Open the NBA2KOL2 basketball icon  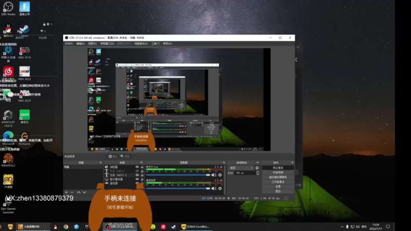click(x=8, y=160)
